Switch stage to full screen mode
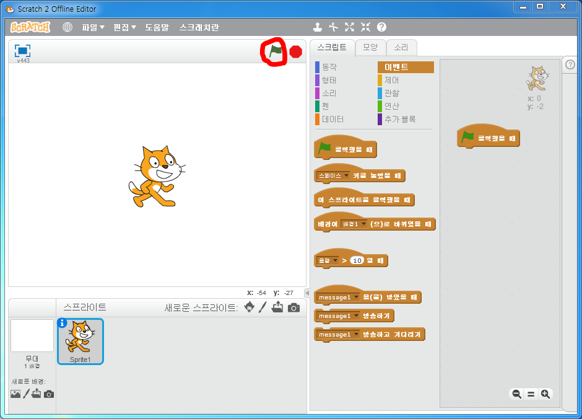Screen dimensions: 582x419 point(22,51)
